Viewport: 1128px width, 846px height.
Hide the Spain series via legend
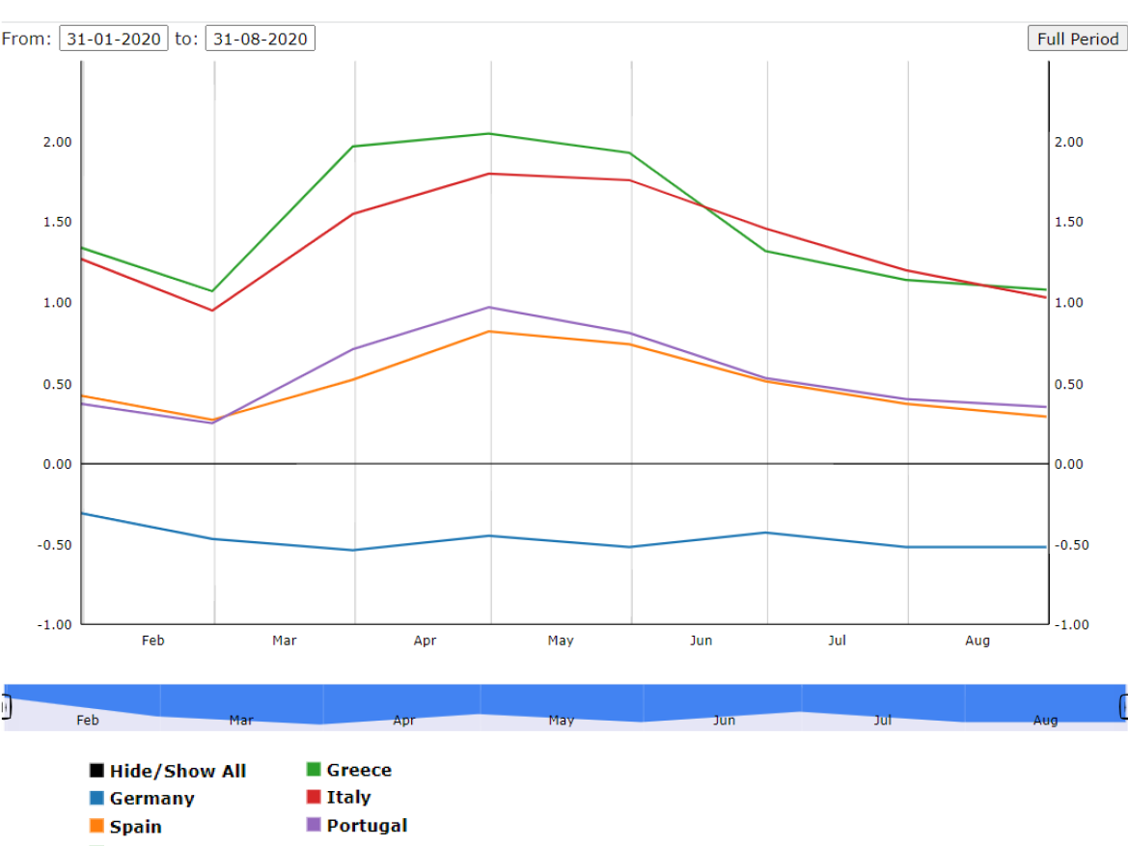[135, 827]
